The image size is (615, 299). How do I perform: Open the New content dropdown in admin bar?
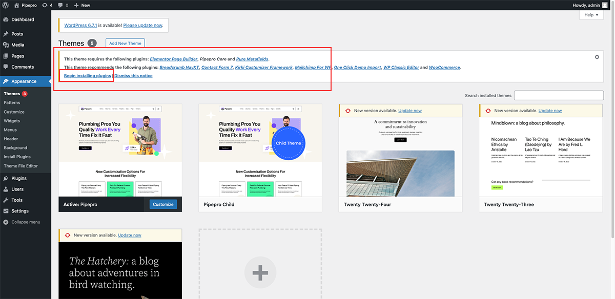[82, 5]
